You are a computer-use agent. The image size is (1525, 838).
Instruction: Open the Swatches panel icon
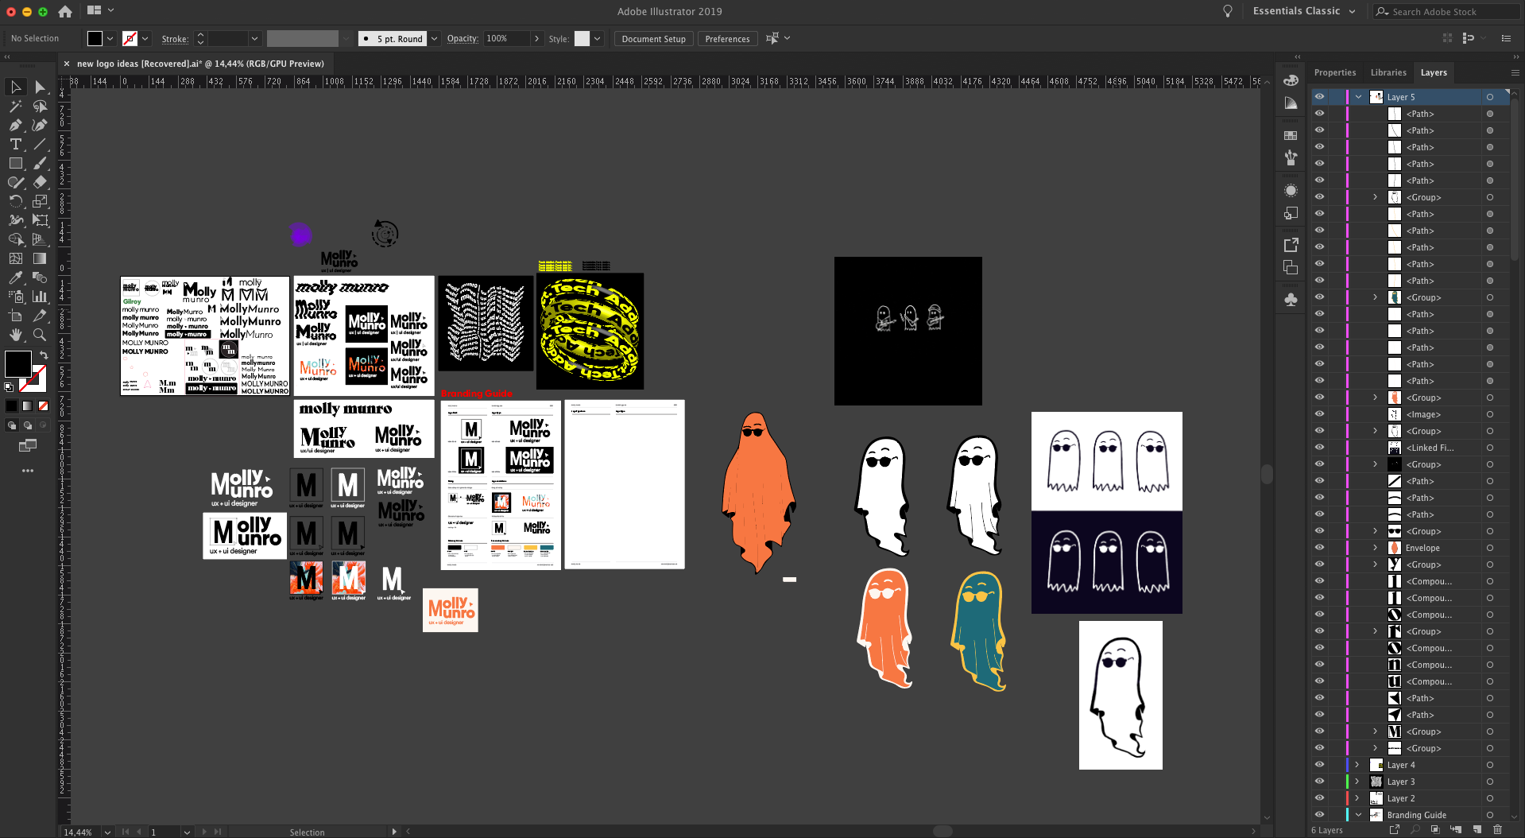(1291, 136)
